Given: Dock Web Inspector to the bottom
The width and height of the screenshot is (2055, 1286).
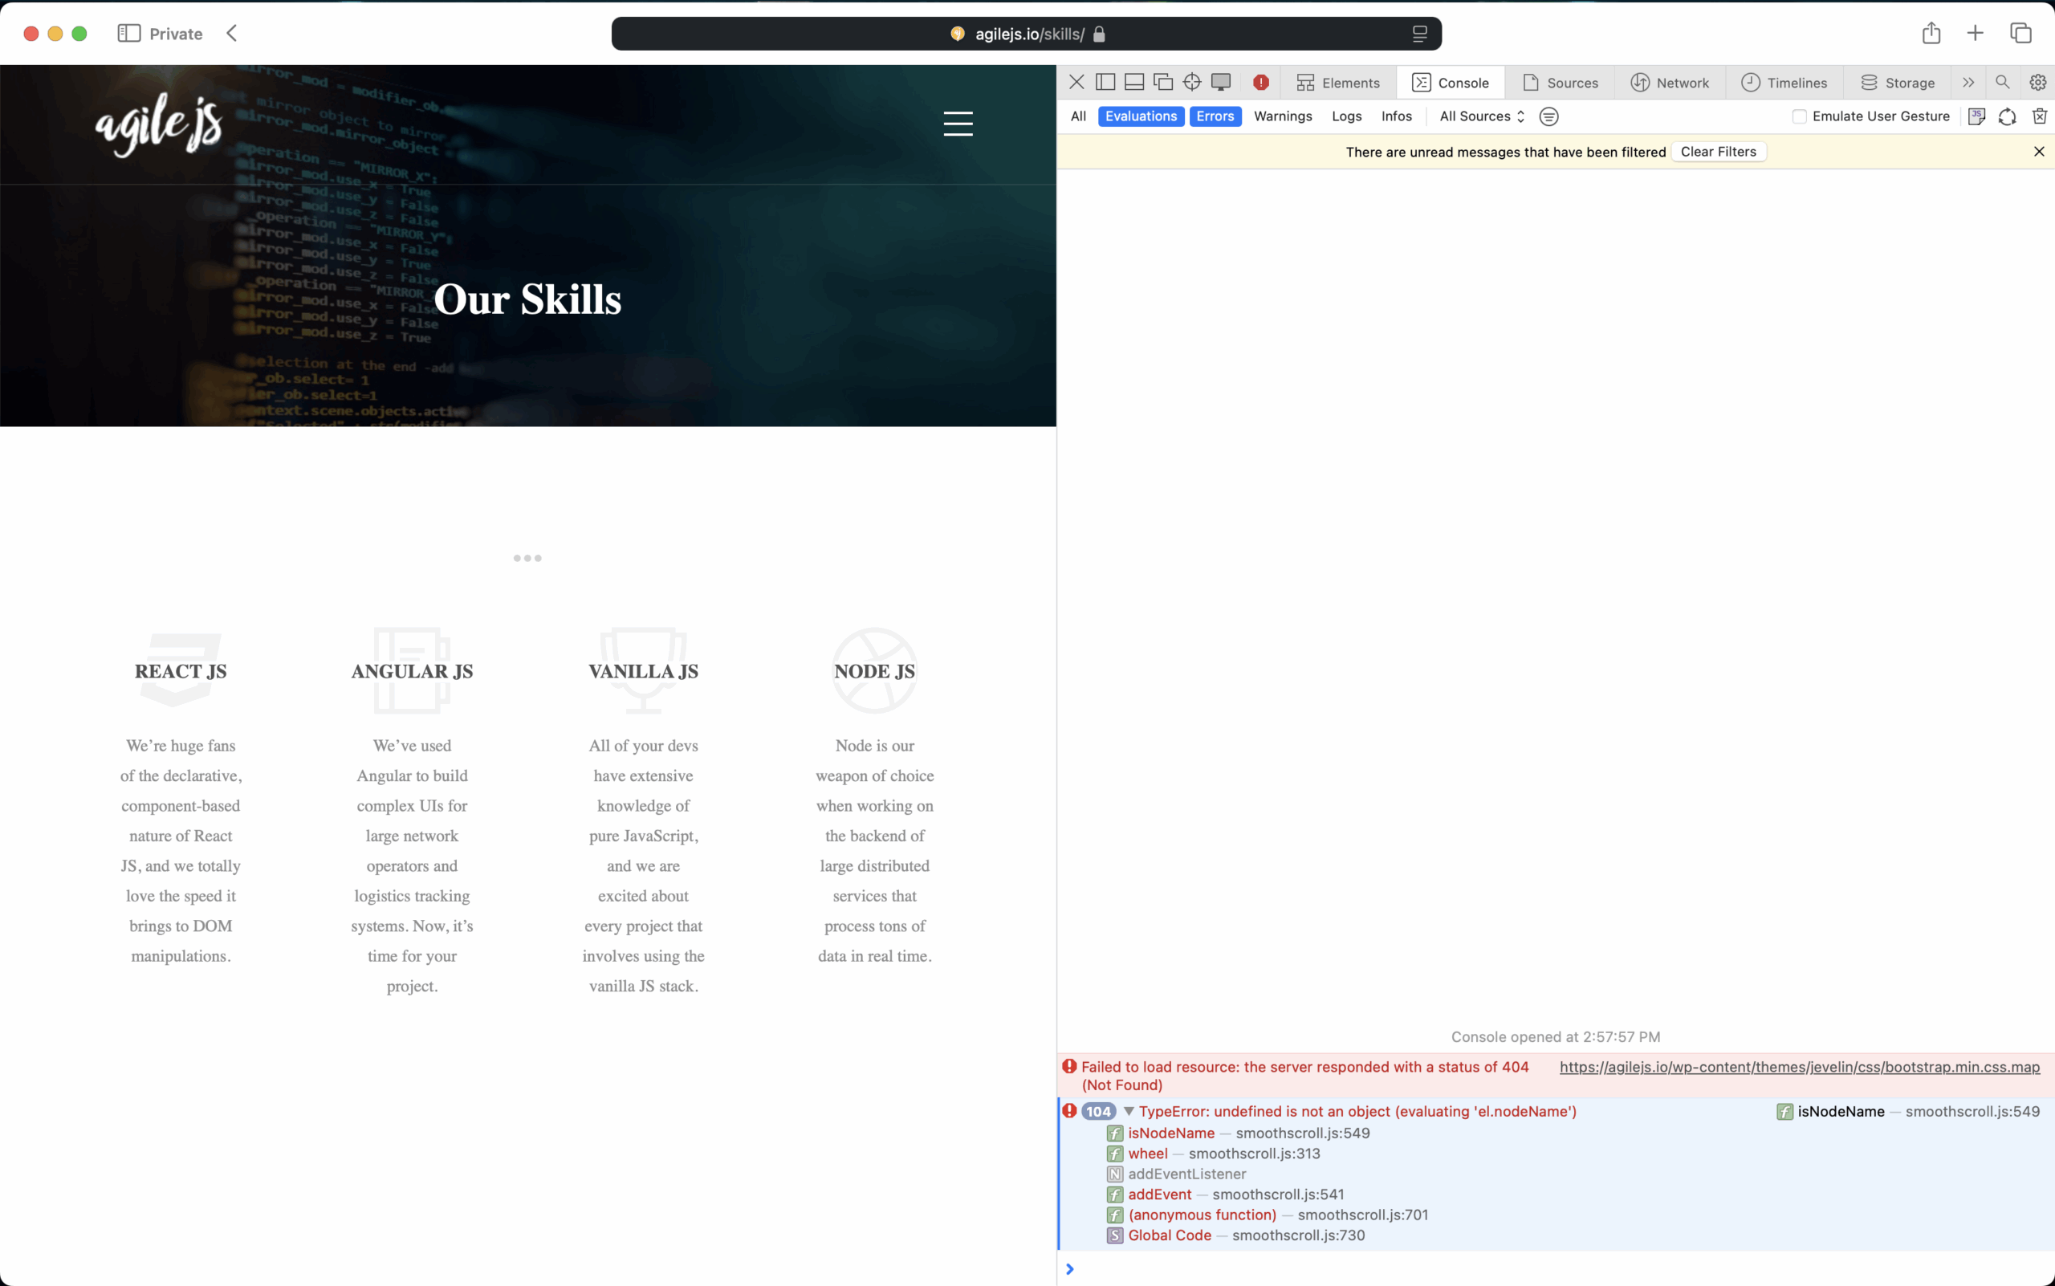Looking at the screenshot, I should 1133,83.
